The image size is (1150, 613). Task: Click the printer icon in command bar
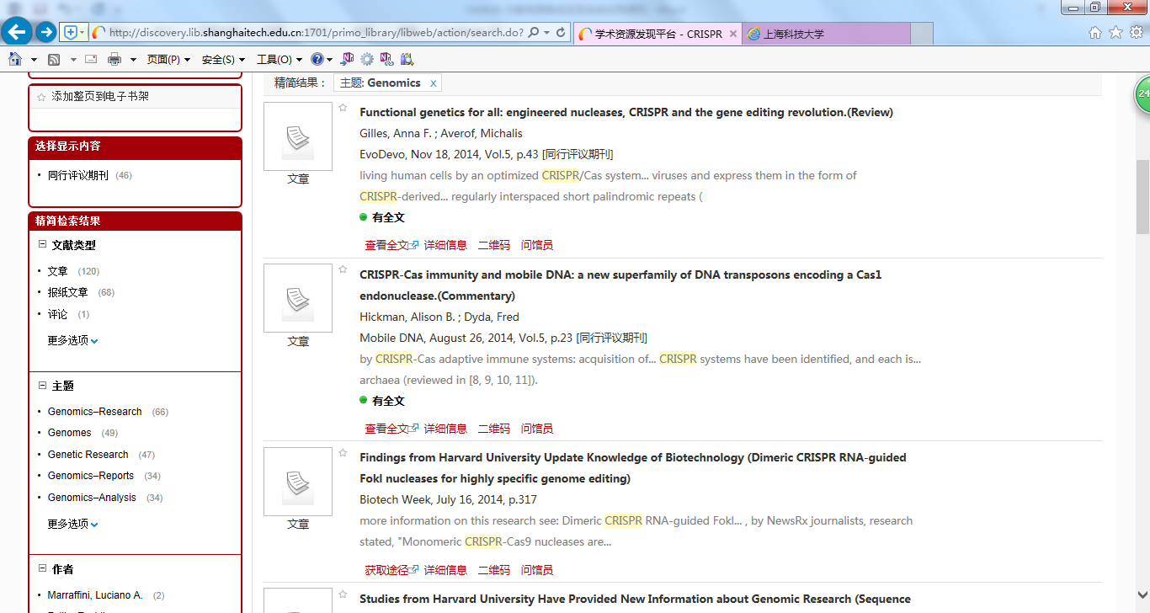click(114, 60)
